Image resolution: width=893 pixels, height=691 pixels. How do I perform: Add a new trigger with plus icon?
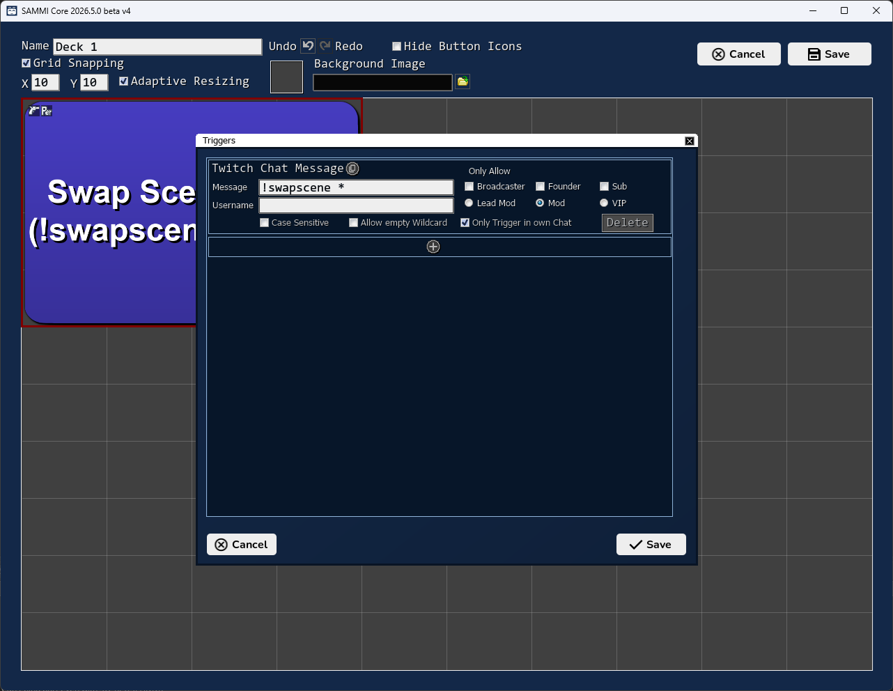tap(433, 247)
